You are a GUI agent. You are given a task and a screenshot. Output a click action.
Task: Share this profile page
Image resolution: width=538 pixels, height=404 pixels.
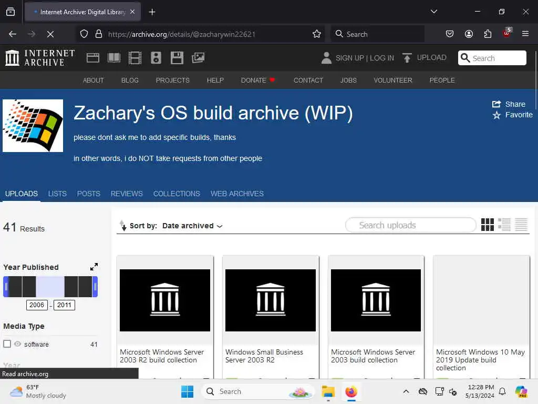click(509, 104)
